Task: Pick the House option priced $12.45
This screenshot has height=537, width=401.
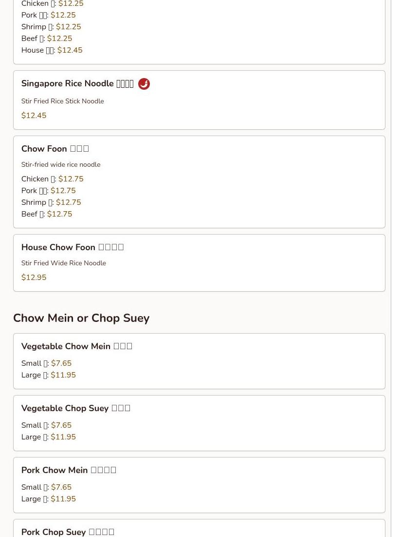Action: coord(52,50)
